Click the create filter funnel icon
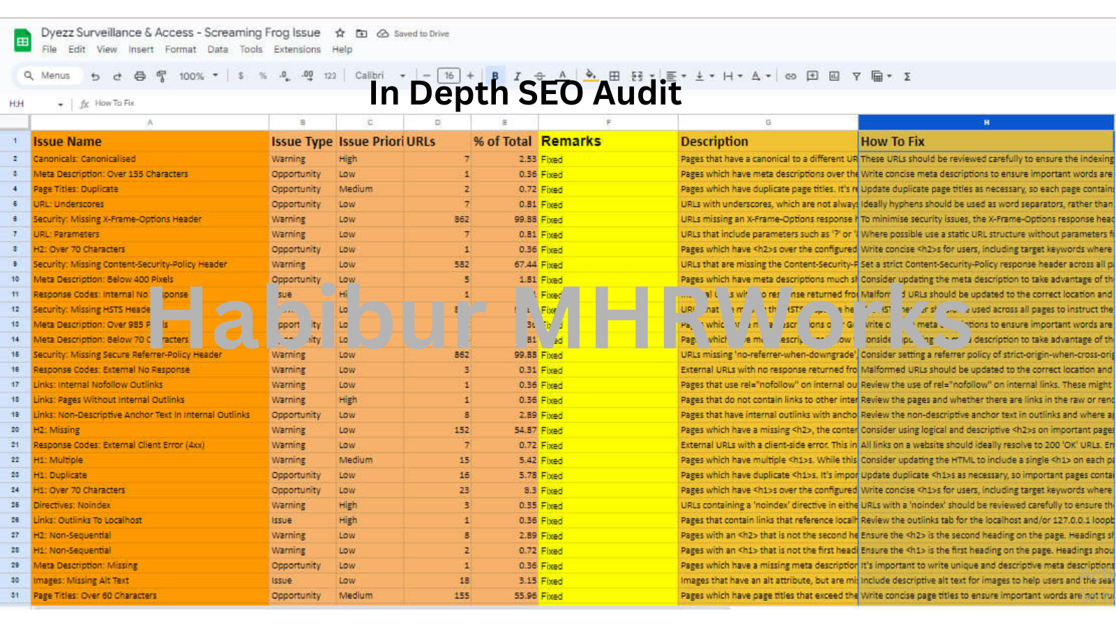 point(856,76)
